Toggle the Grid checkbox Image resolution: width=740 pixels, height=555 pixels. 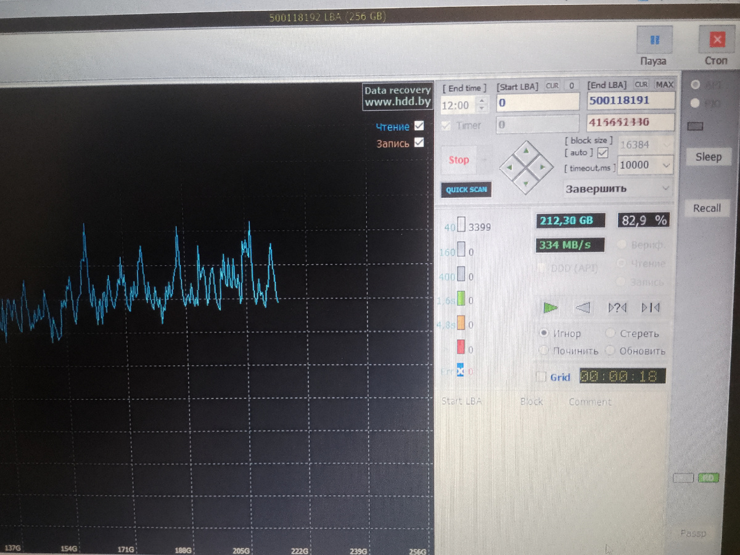tap(541, 377)
